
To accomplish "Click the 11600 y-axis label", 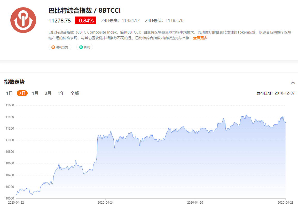I will coord(10,105).
